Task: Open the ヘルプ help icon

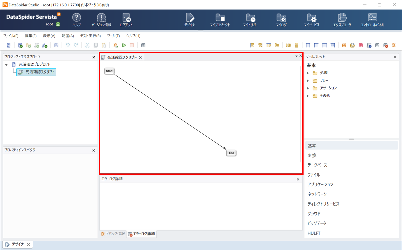Action: (x=76, y=20)
